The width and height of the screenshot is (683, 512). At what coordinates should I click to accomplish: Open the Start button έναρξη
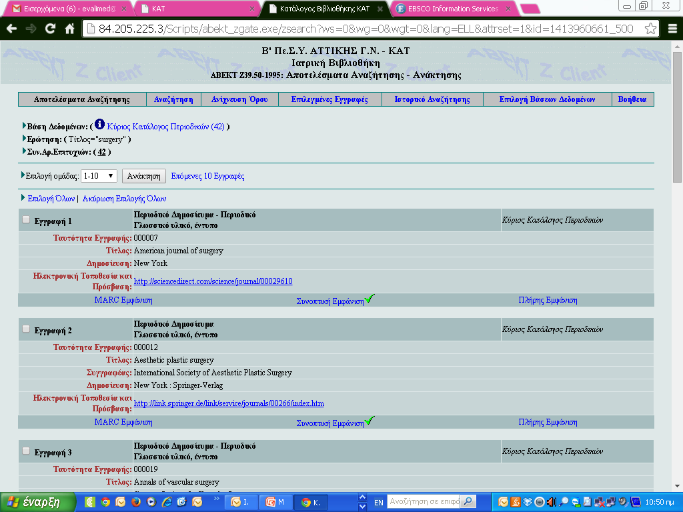(37, 502)
